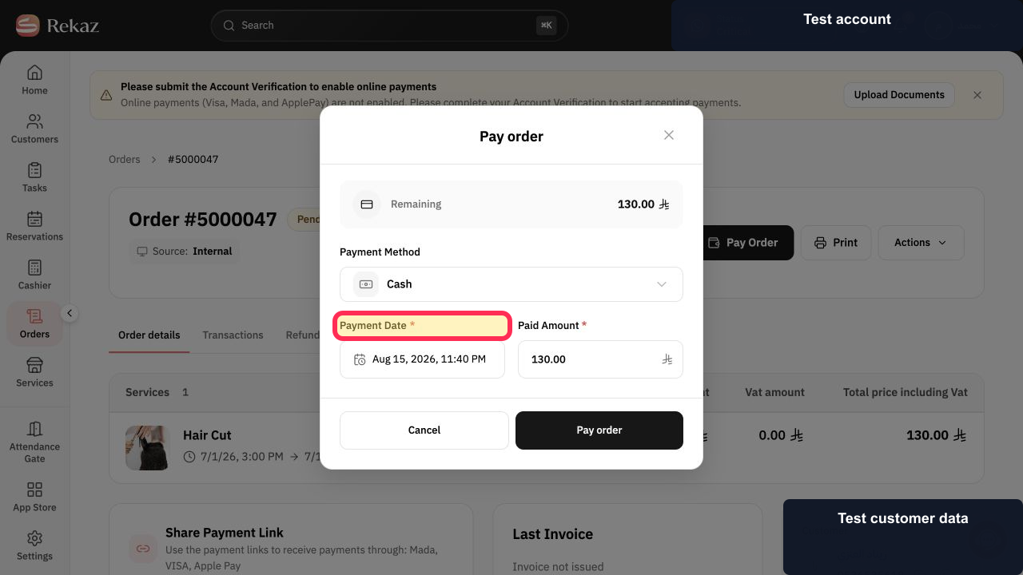The width and height of the screenshot is (1023, 575).
Task: Open Reservations calendar icon
Action: pos(34,219)
